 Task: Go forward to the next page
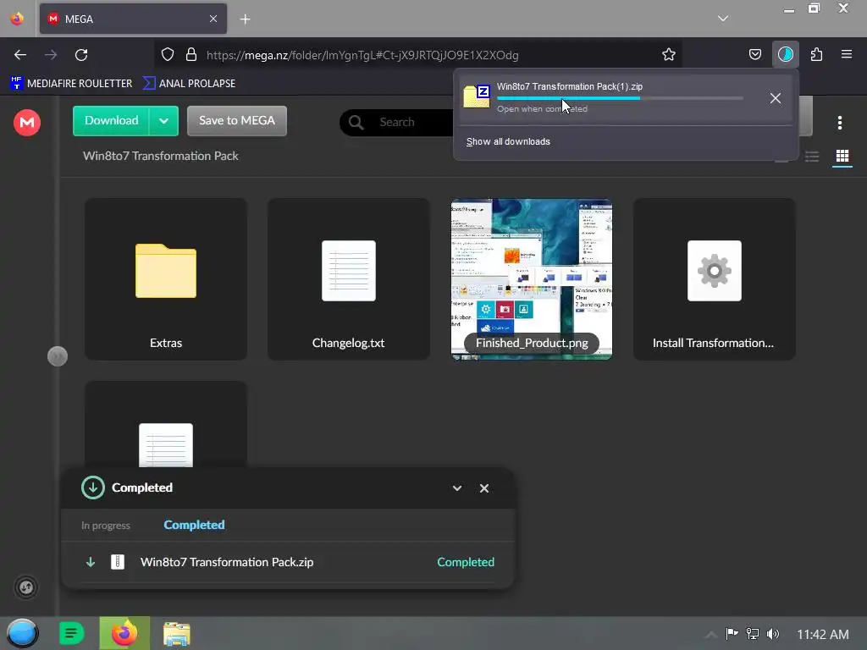click(x=51, y=54)
